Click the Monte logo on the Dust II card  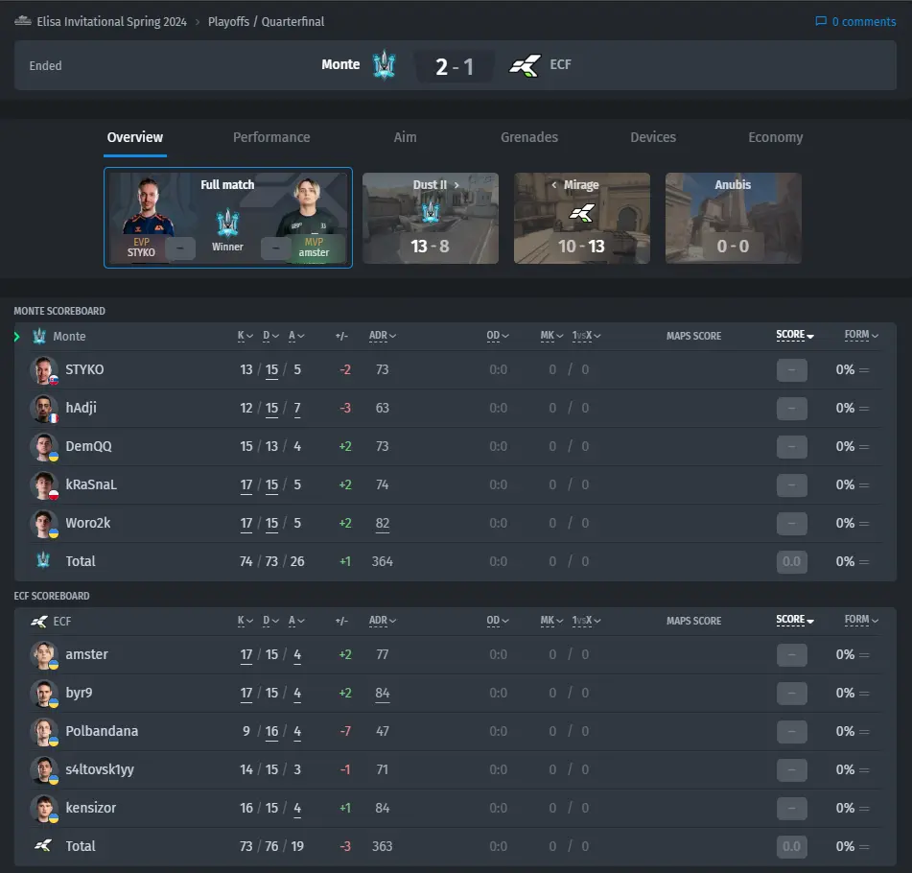[x=431, y=211]
